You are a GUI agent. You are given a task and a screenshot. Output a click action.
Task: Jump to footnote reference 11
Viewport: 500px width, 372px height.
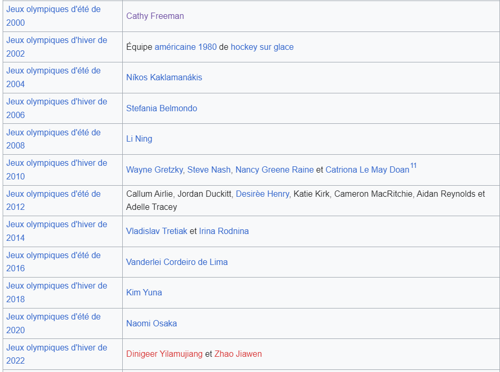(413, 166)
